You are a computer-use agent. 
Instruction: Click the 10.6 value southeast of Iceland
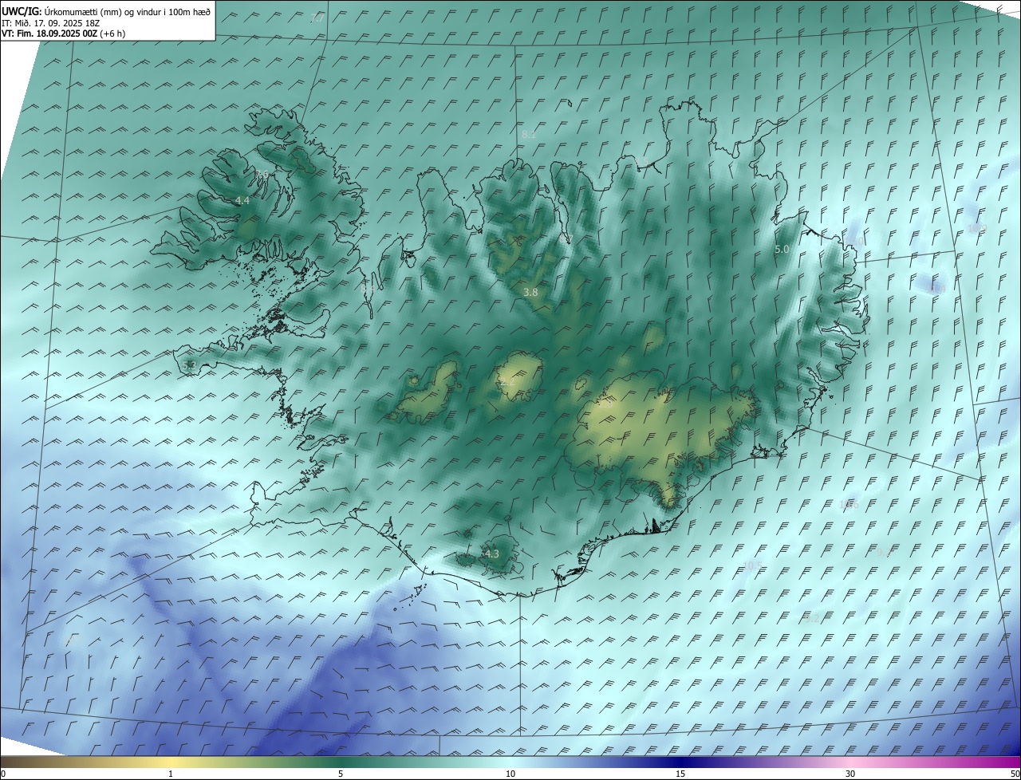pyautogui.click(x=849, y=504)
